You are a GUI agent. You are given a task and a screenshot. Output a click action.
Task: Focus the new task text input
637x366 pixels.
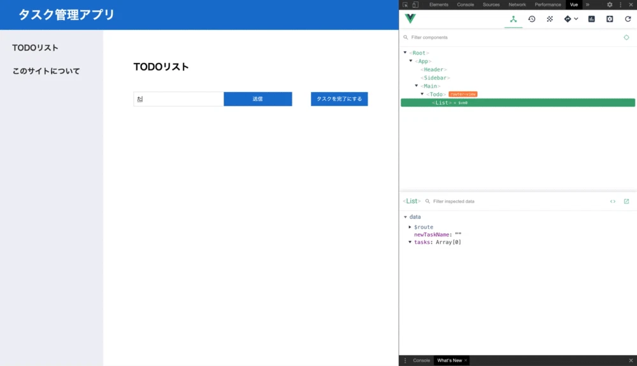click(x=179, y=99)
